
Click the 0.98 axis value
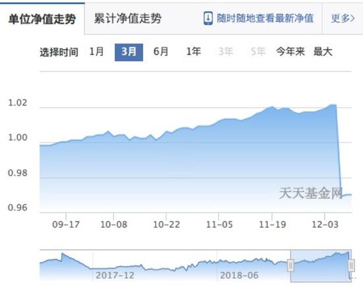(x=18, y=173)
